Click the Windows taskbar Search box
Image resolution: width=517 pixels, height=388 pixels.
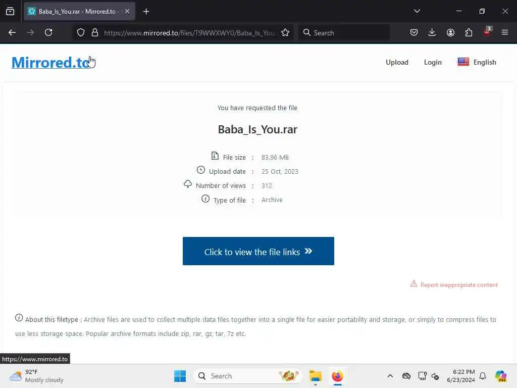pyautogui.click(x=247, y=376)
